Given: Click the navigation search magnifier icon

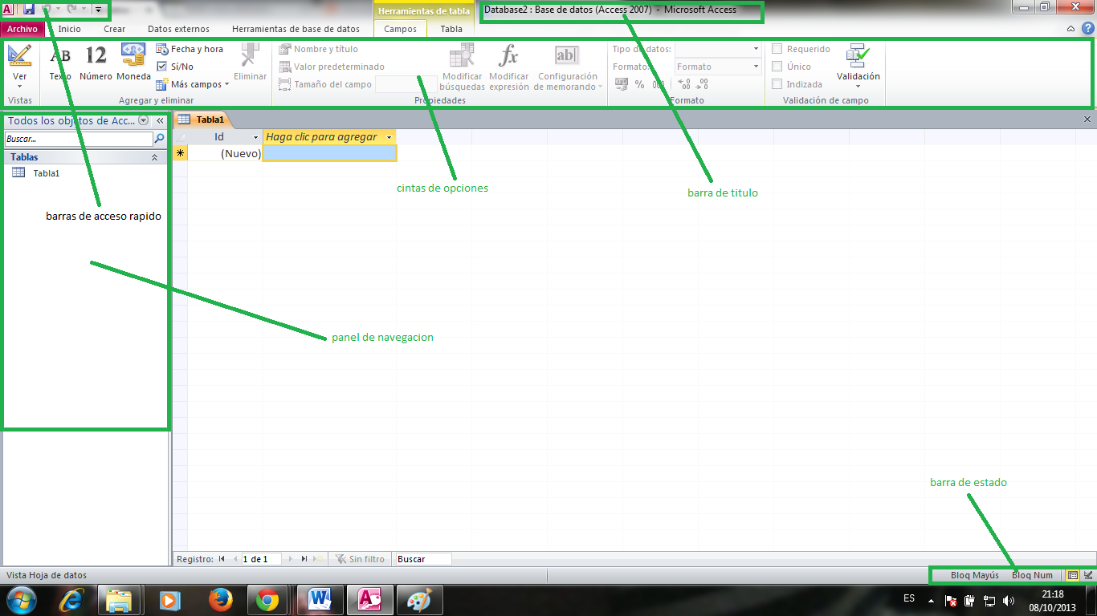Looking at the screenshot, I should 159,139.
